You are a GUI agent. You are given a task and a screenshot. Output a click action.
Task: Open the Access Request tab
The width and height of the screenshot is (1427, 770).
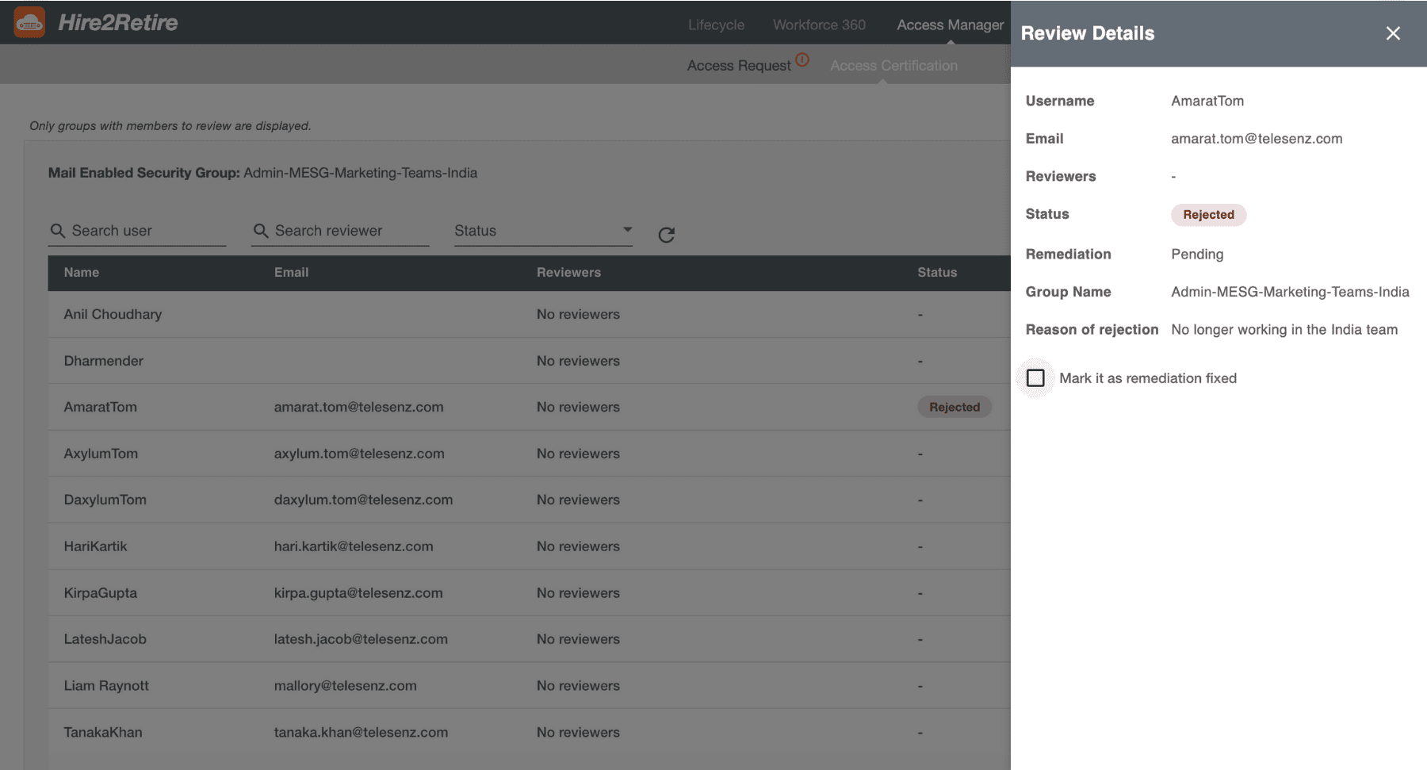coord(740,65)
